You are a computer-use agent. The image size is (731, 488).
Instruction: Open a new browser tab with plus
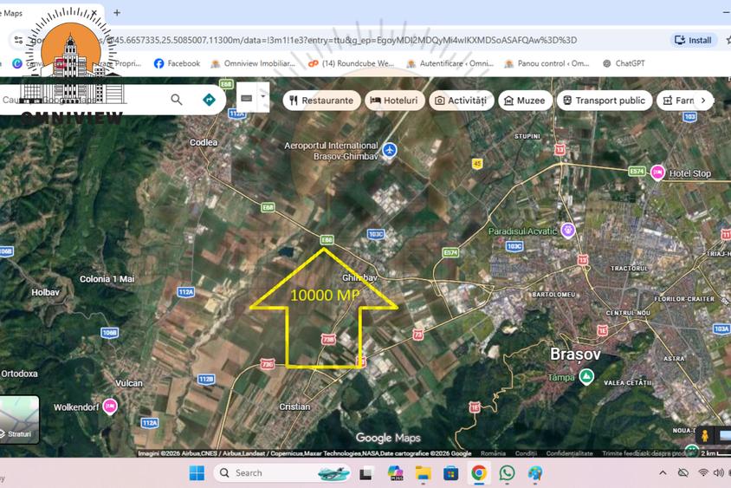117,13
